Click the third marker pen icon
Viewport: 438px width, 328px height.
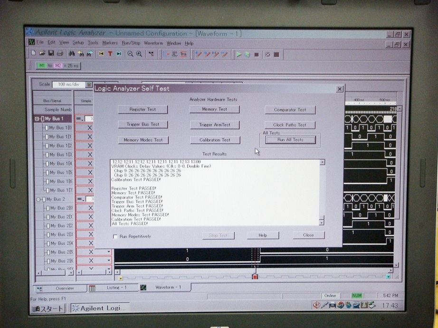[216, 55]
